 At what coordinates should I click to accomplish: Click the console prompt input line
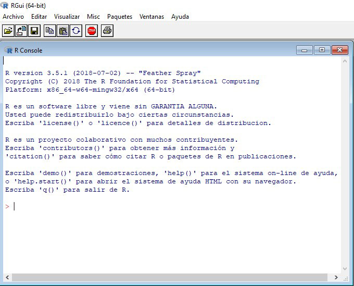click(172, 206)
